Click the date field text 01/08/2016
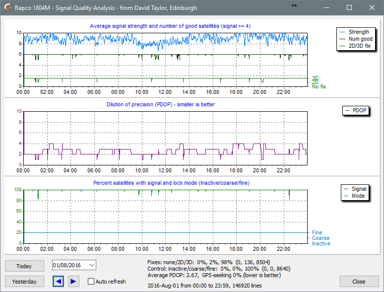The height and width of the screenshot is (292, 384). click(x=67, y=265)
